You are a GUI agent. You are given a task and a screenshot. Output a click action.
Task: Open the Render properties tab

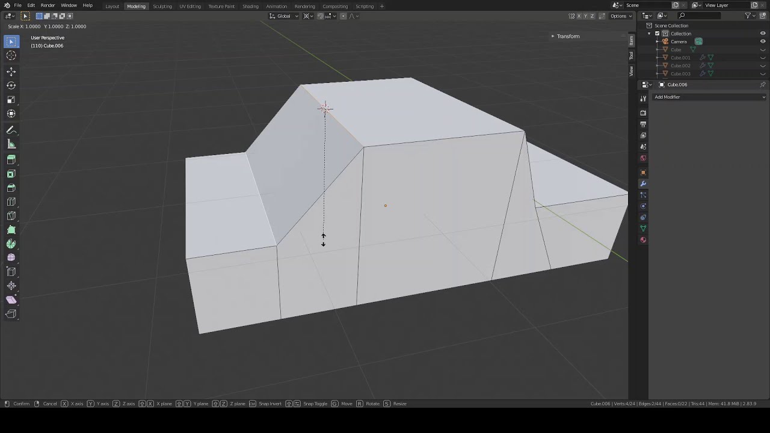643,112
